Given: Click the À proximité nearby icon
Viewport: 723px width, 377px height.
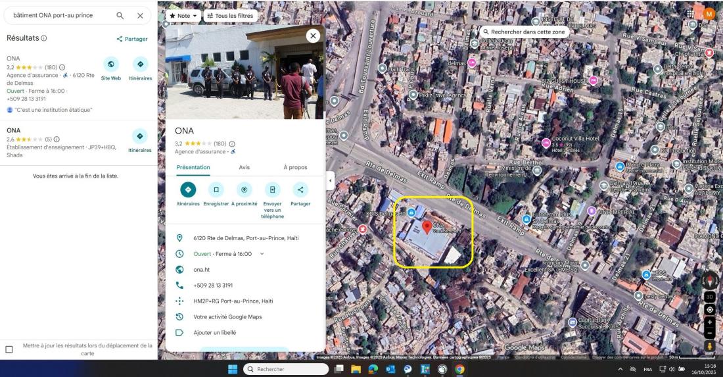Looking at the screenshot, I should click(x=244, y=189).
